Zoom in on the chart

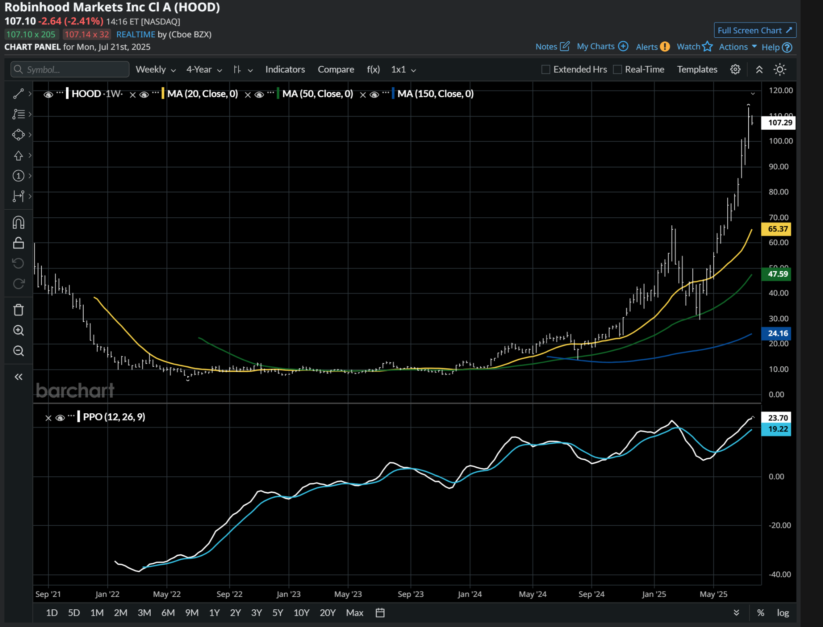click(18, 330)
